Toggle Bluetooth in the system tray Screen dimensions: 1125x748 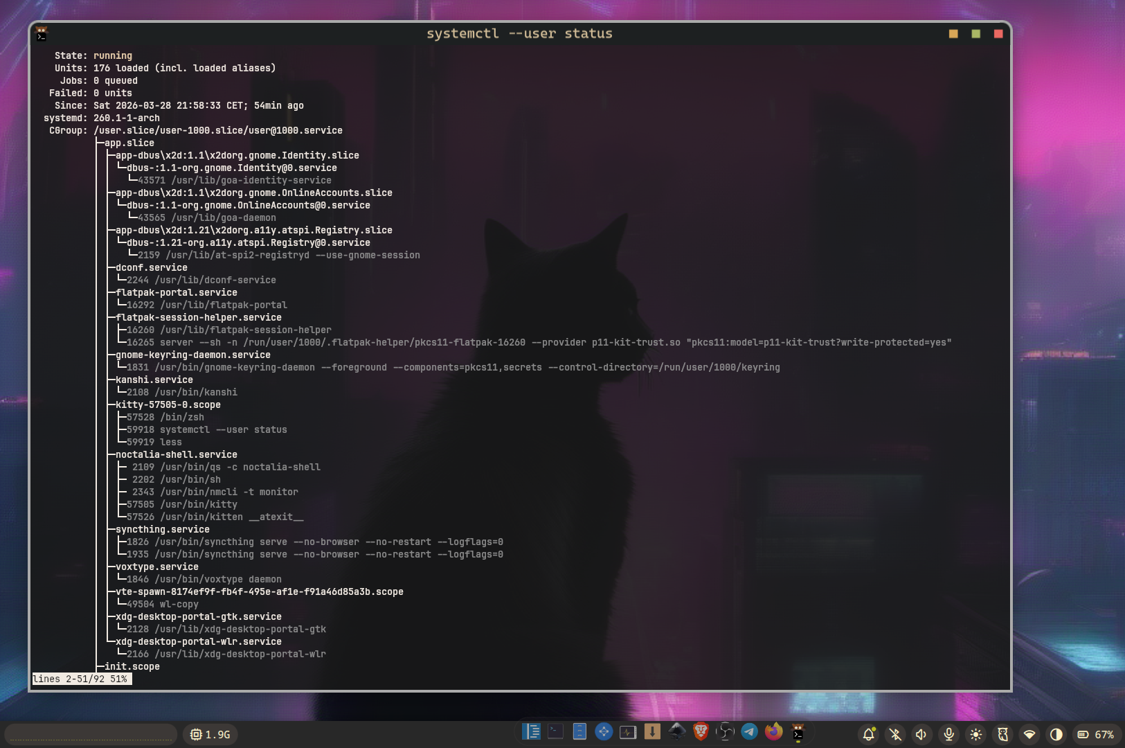point(895,735)
